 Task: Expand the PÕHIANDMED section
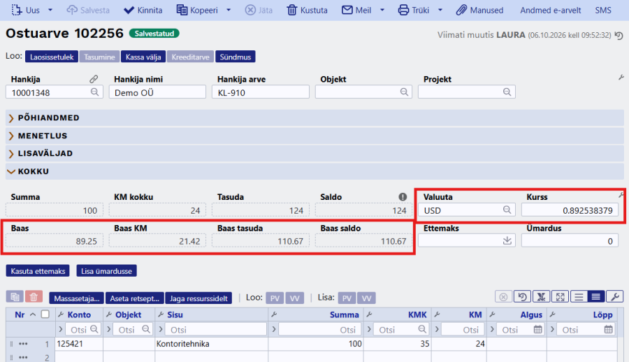tap(314, 118)
